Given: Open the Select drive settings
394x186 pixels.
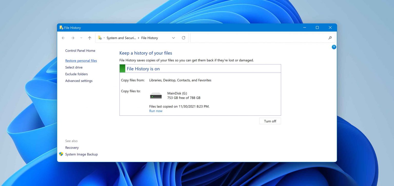Looking at the screenshot, I should click(74, 67).
